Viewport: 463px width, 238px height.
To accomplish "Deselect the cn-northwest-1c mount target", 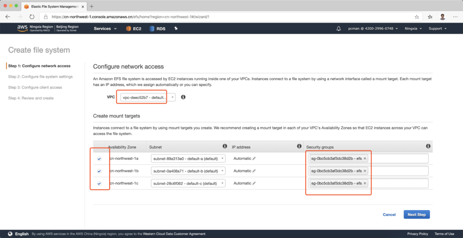I will 99,183.
